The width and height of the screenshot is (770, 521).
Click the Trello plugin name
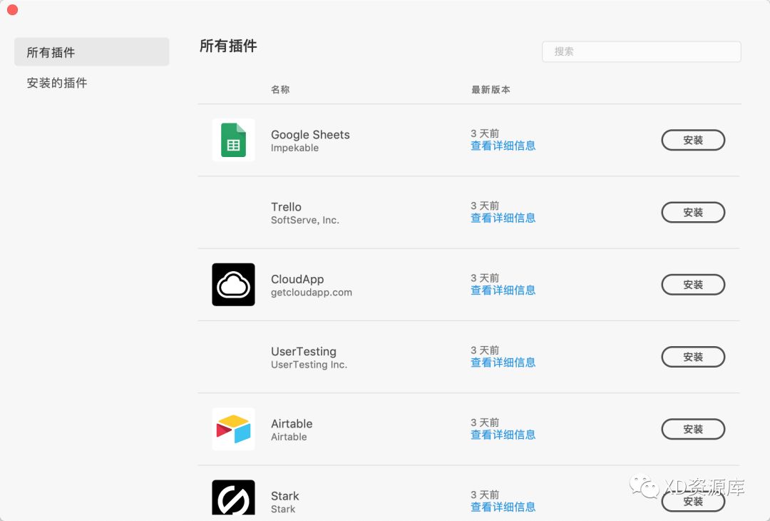tap(287, 207)
